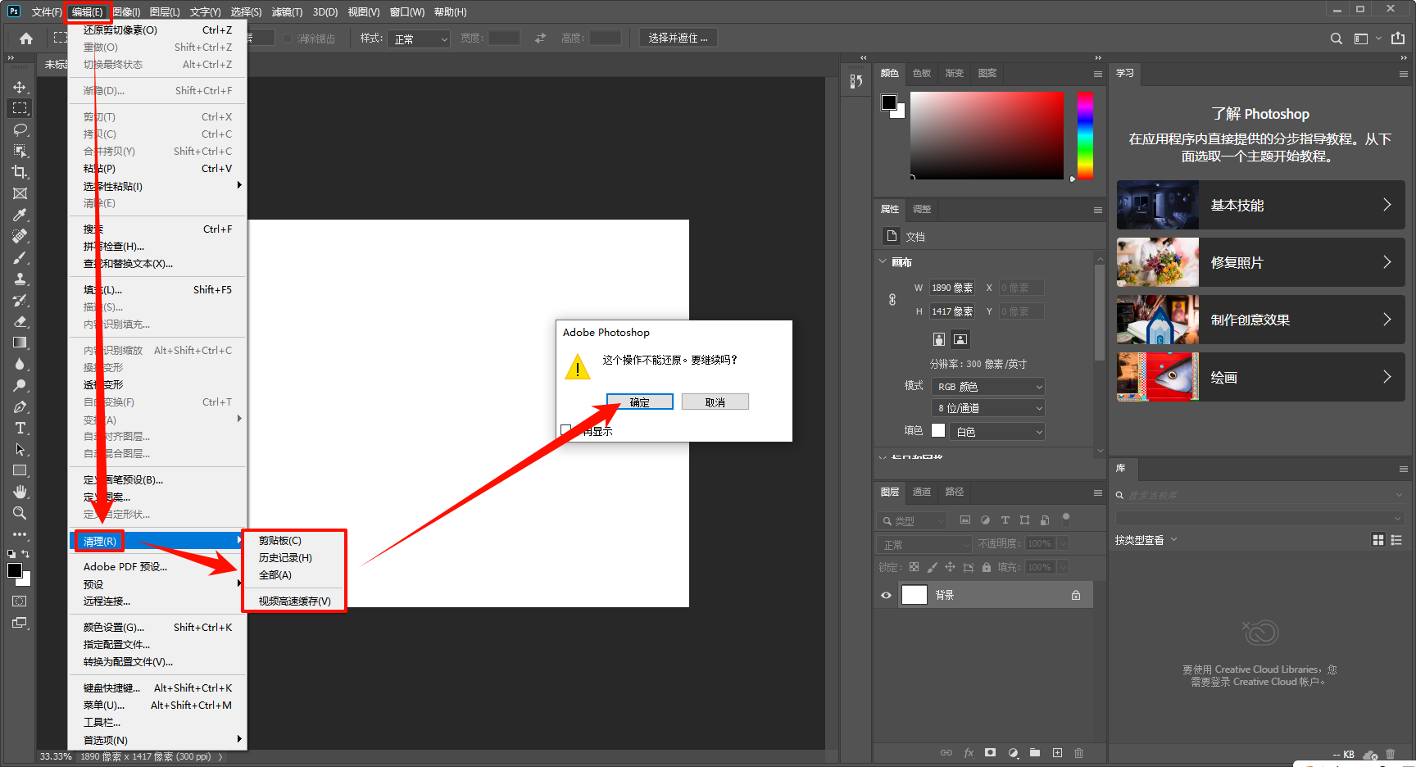
Task: Hide the 背景 layer visibility eye
Action: [x=886, y=596]
